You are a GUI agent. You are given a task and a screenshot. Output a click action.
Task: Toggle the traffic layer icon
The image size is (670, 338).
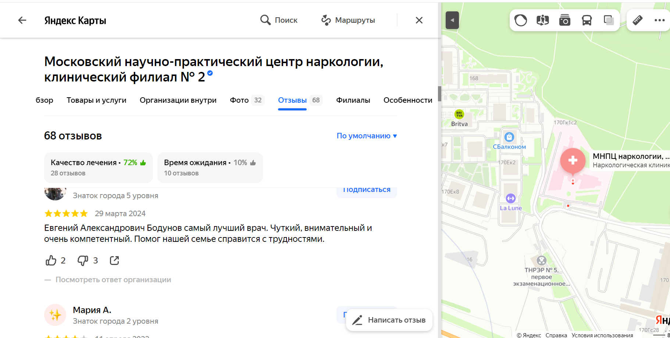[521, 20]
